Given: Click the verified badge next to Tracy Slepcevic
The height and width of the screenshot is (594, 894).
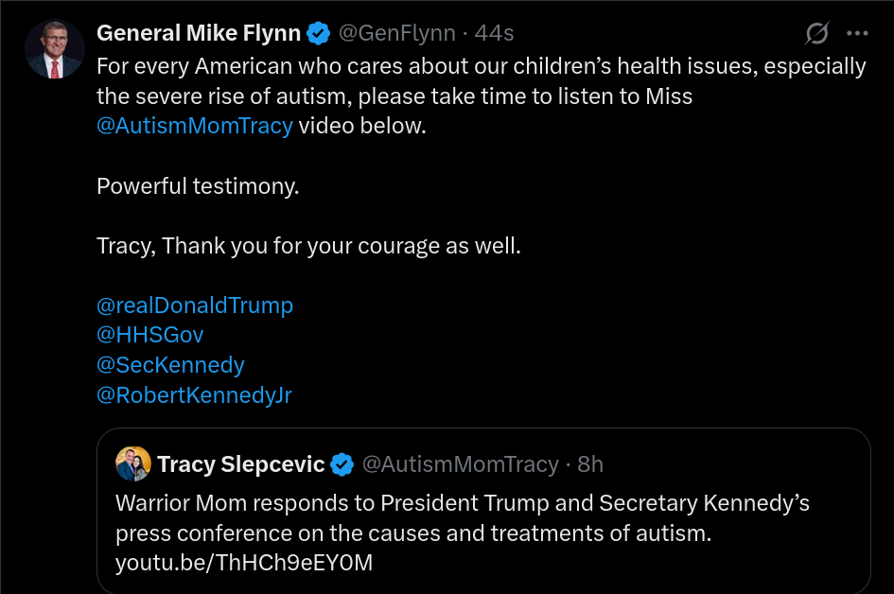Looking at the screenshot, I should click(x=342, y=464).
